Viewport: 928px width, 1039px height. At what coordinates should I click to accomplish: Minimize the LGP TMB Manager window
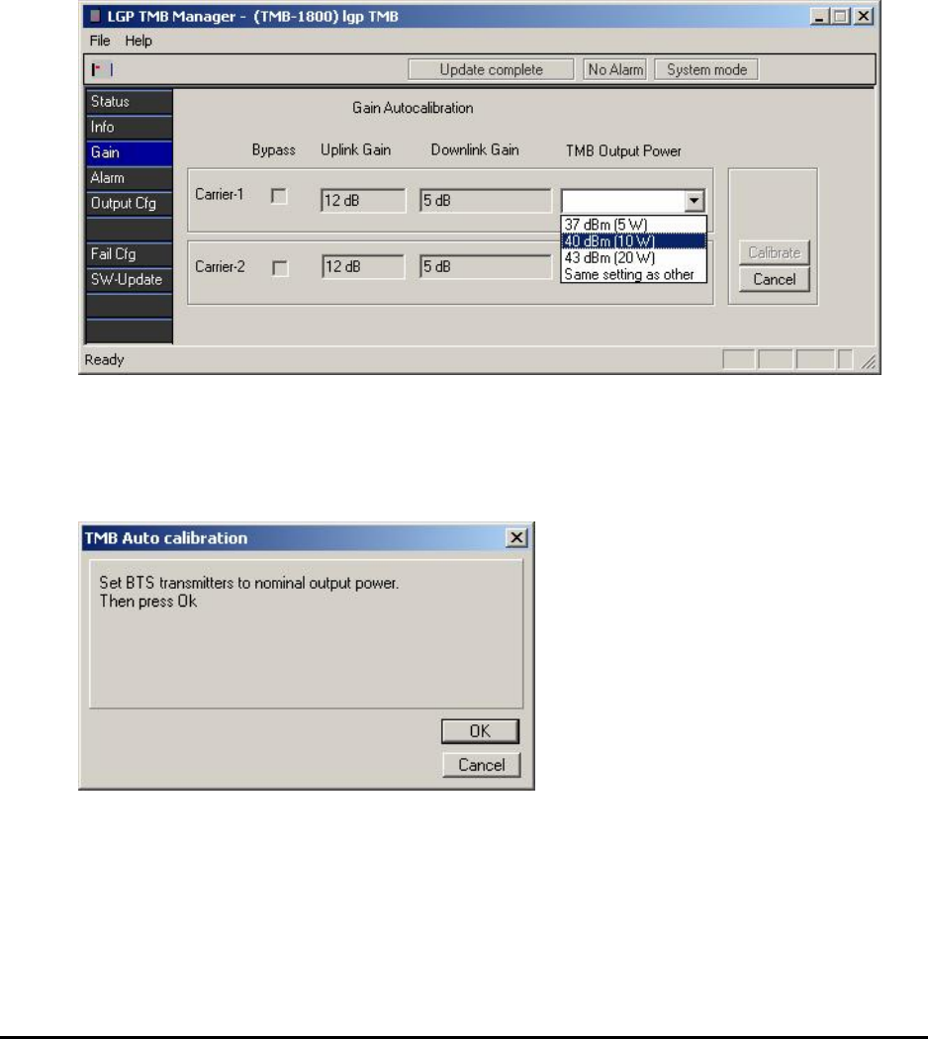click(820, 17)
